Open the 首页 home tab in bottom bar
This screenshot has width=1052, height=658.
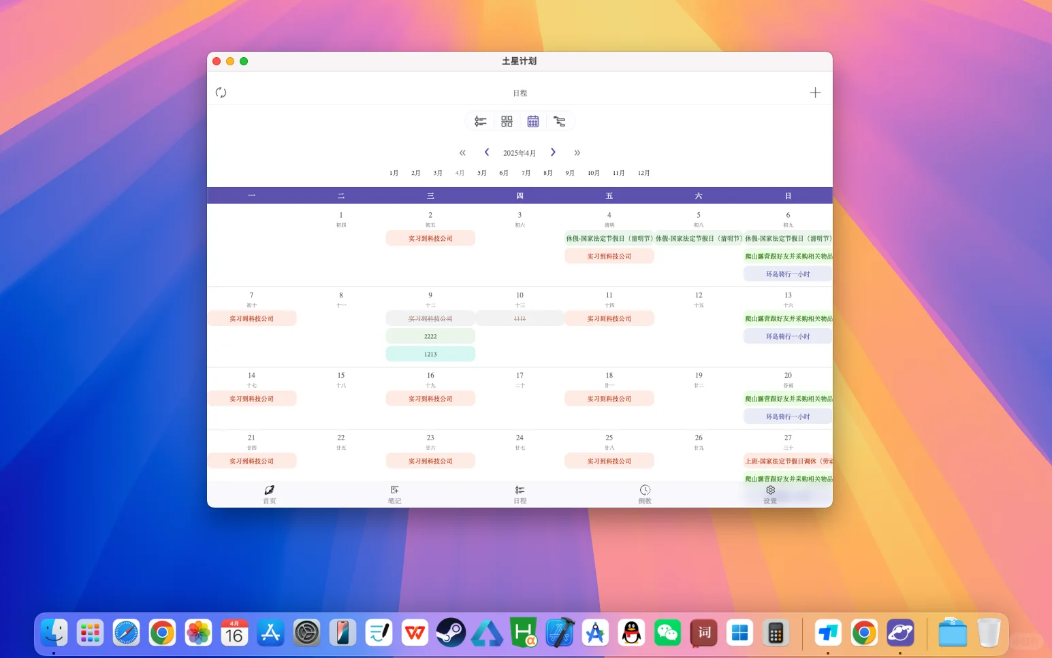click(x=269, y=494)
